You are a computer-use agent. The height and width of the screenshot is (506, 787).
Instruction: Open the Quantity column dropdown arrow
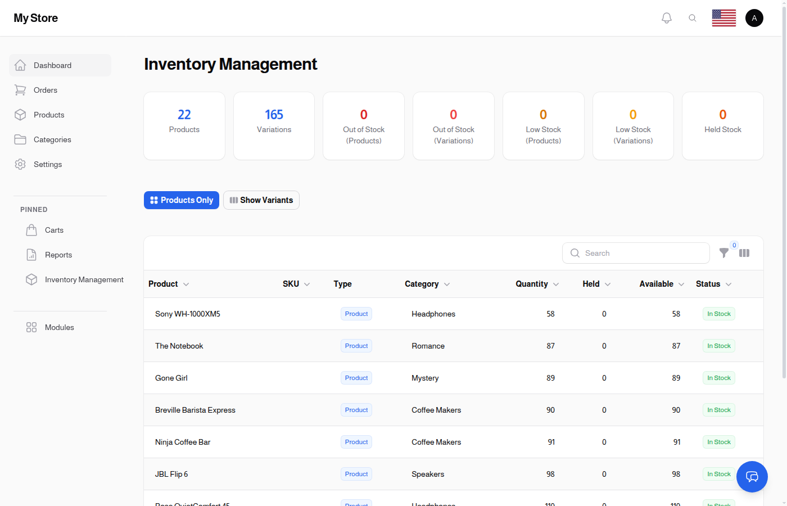[557, 284]
